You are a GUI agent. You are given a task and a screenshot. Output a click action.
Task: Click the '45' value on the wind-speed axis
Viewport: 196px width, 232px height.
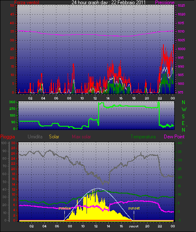[12, 14]
